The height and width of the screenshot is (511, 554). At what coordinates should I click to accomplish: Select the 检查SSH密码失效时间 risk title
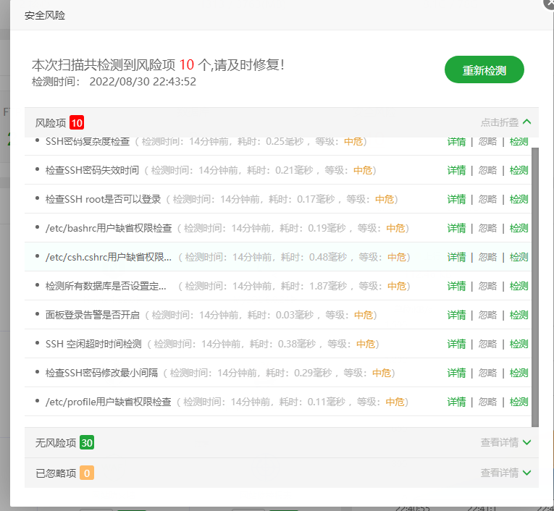pos(92,170)
